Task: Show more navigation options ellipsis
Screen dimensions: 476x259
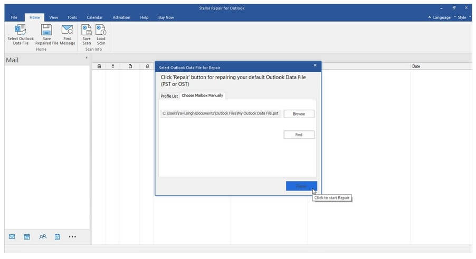Action: 72,236
